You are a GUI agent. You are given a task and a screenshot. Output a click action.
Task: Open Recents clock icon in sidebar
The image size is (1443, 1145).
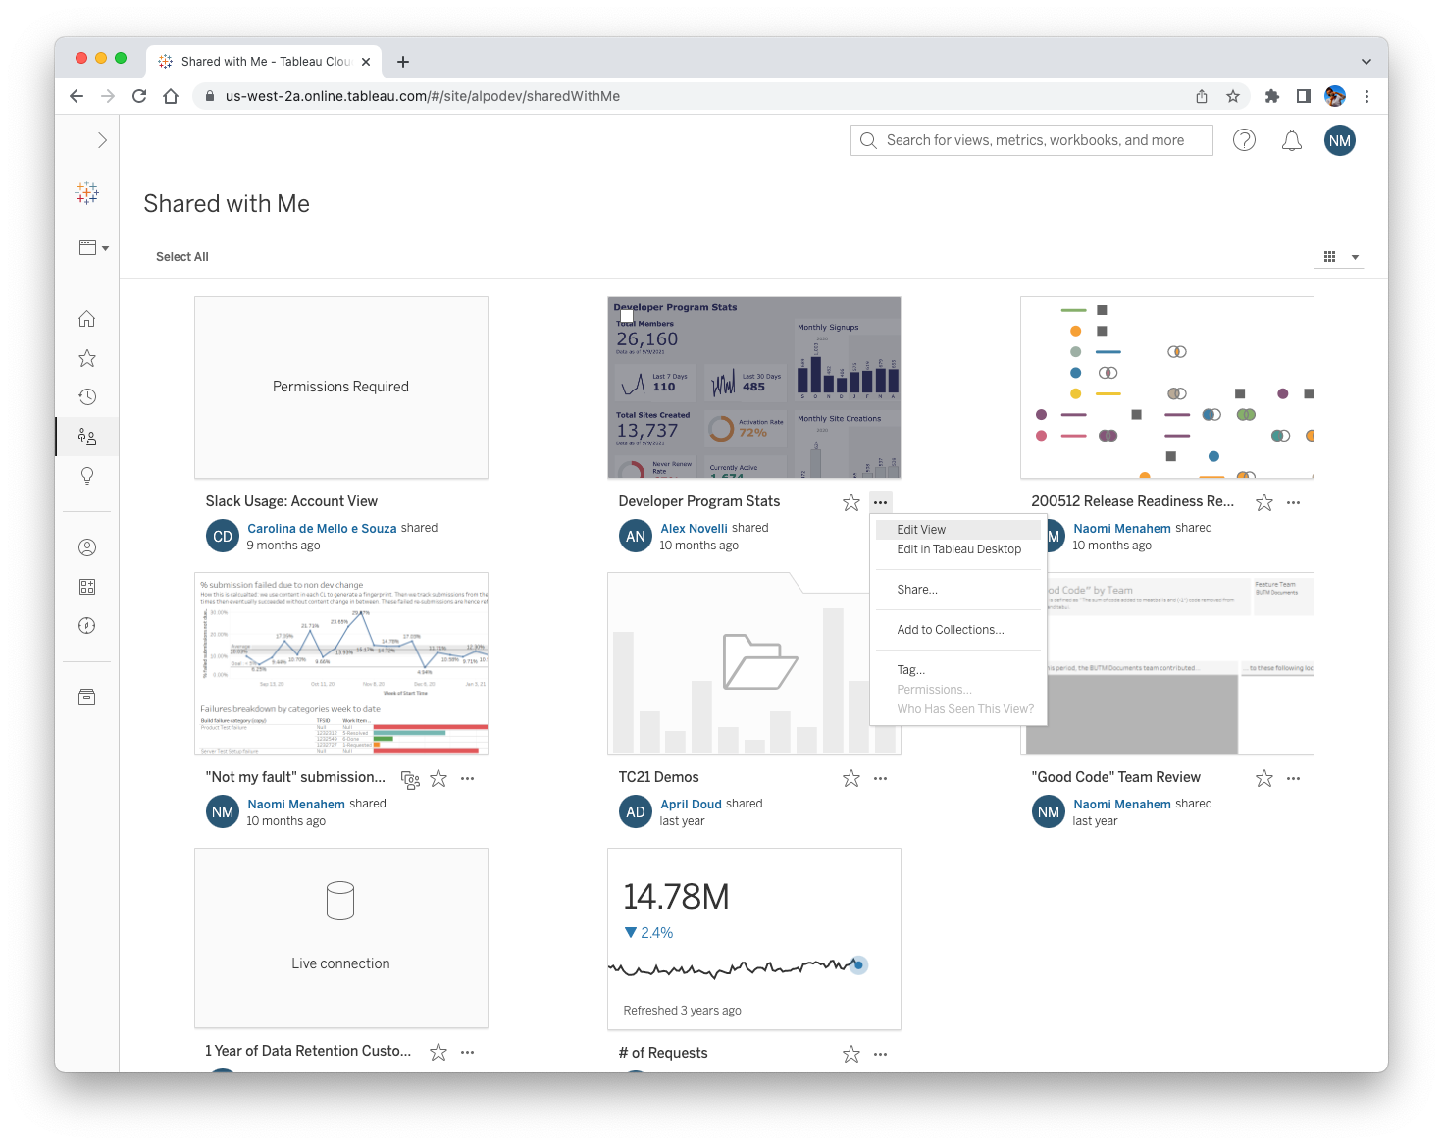(x=87, y=397)
